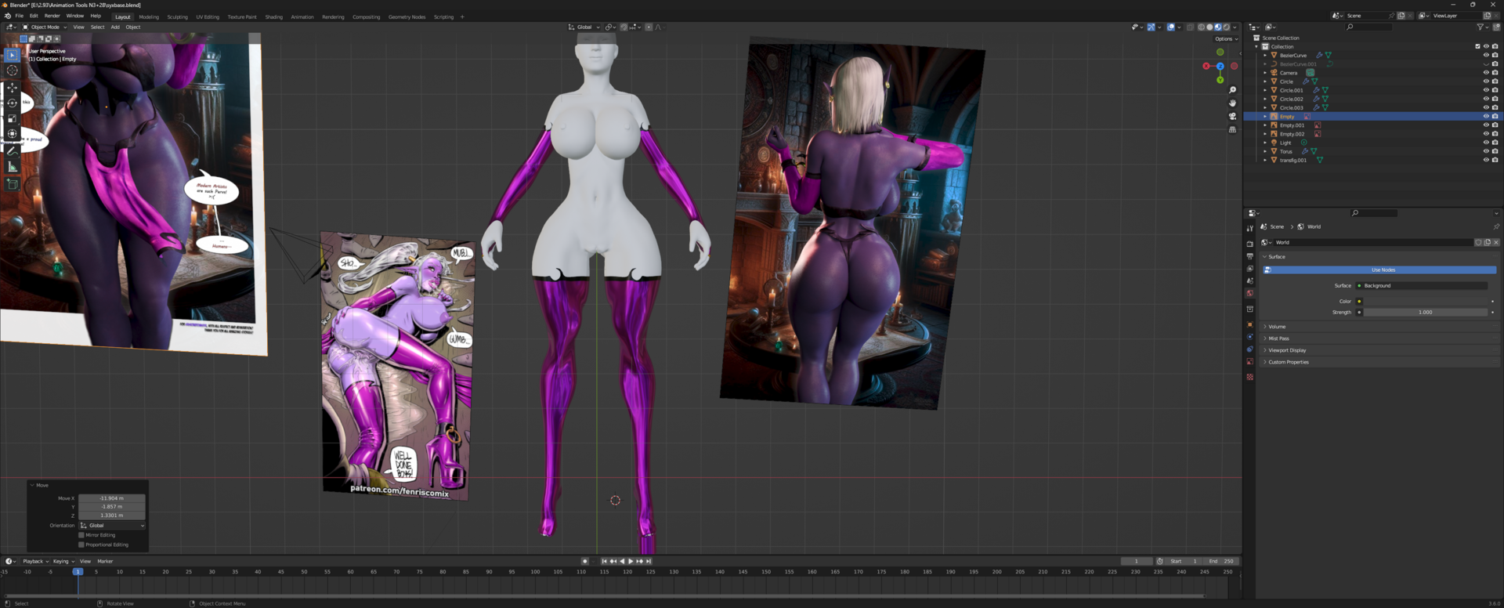Switch to the Sculpting workspace tab
Image resolution: width=1504 pixels, height=608 pixels.
[x=177, y=16]
